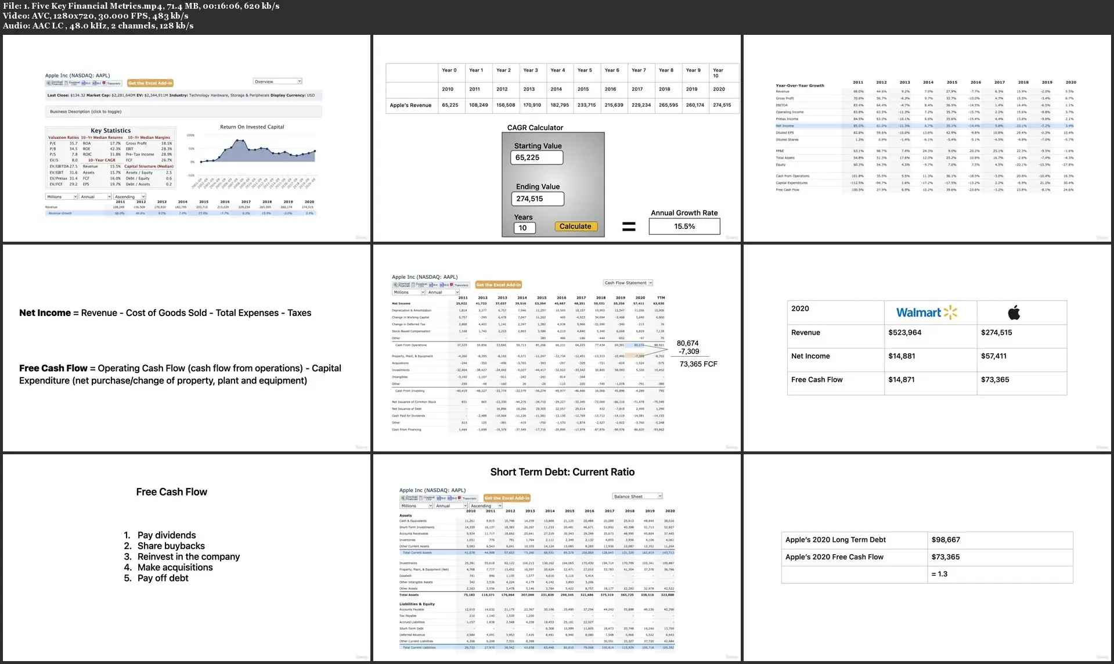Click the '73,365 FCF' annotation text

coord(698,364)
